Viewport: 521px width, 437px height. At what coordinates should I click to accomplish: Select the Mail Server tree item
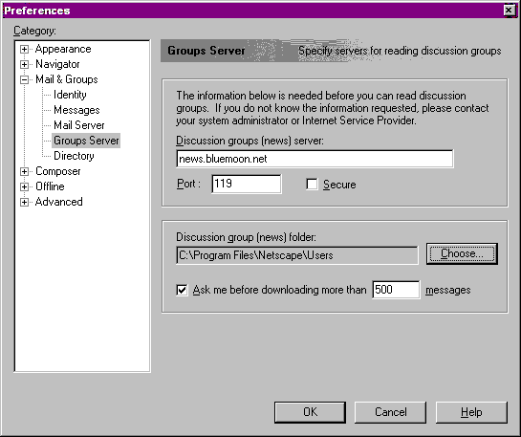(79, 125)
